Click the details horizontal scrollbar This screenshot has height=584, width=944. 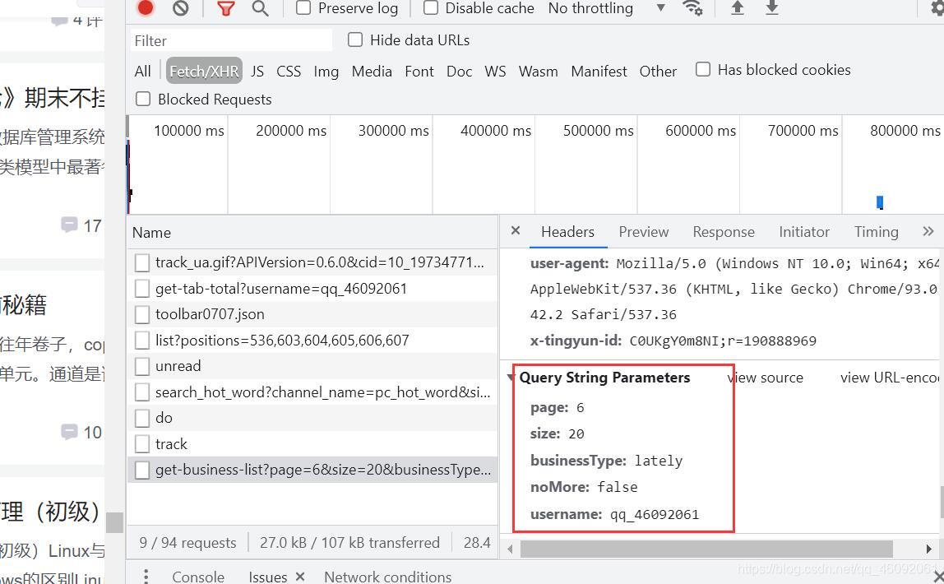(706, 549)
